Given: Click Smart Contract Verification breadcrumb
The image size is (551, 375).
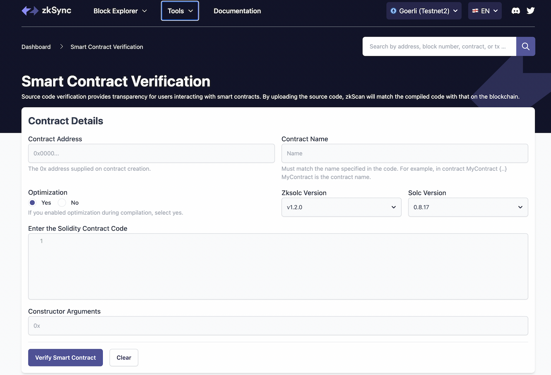Looking at the screenshot, I should tap(107, 47).
